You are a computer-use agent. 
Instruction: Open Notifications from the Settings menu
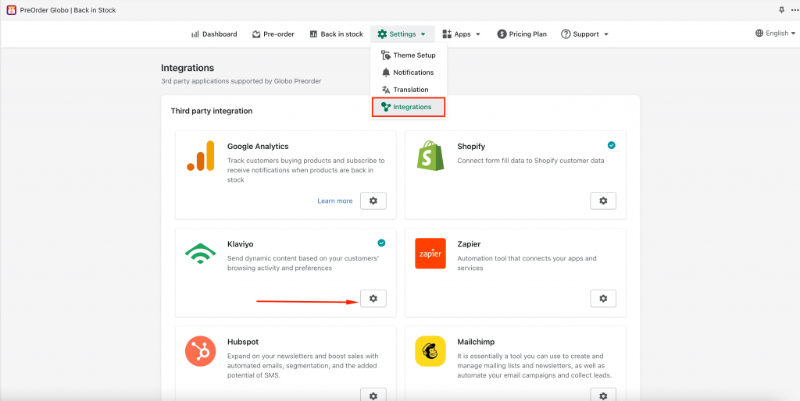(408, 73)
